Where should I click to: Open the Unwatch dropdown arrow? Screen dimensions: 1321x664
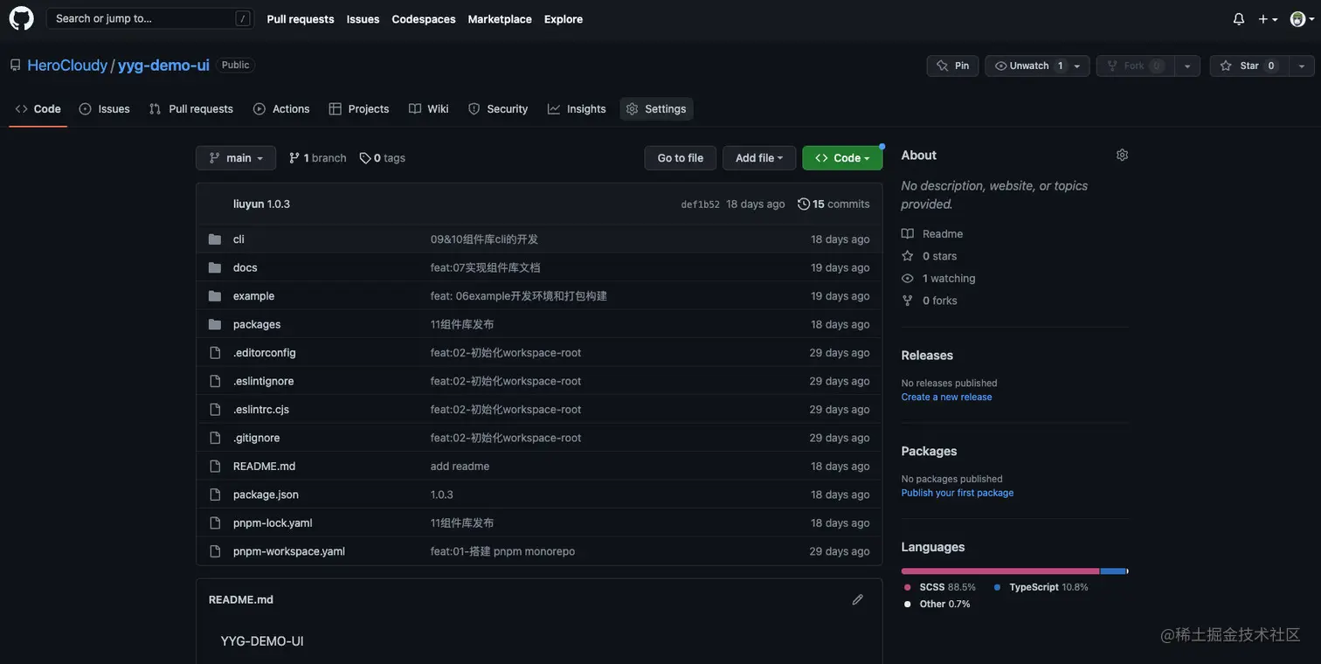click(x=1078, y=66)
